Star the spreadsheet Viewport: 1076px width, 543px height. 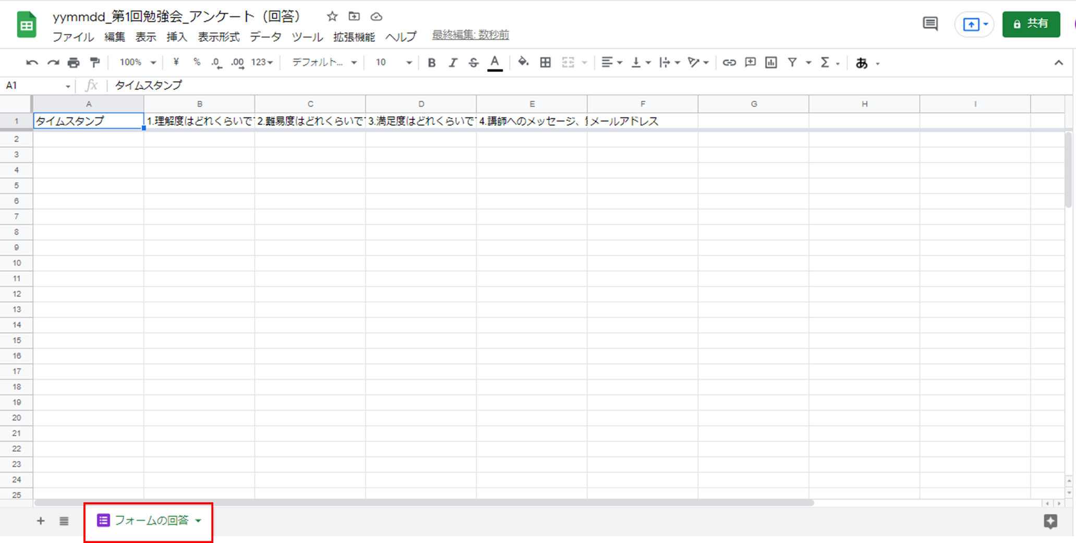coord(332,16)
